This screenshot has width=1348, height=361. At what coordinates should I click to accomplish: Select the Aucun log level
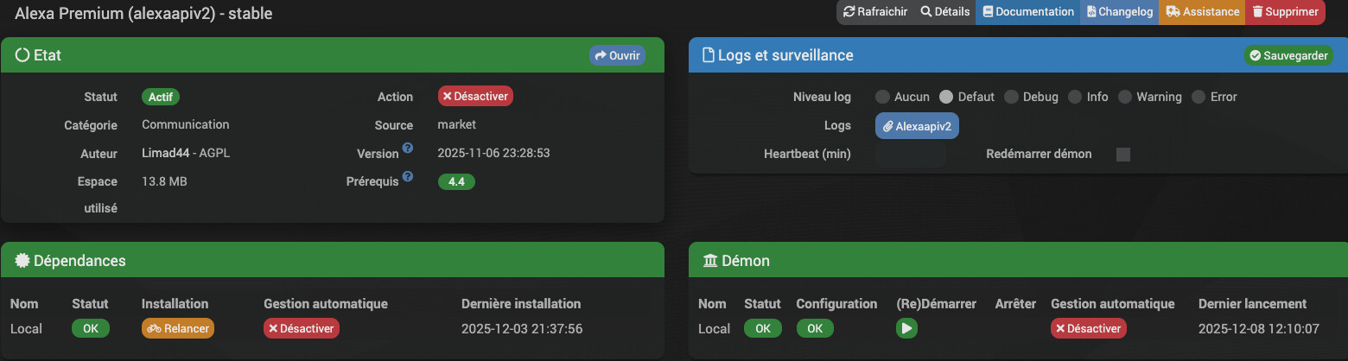coord(882,97)
